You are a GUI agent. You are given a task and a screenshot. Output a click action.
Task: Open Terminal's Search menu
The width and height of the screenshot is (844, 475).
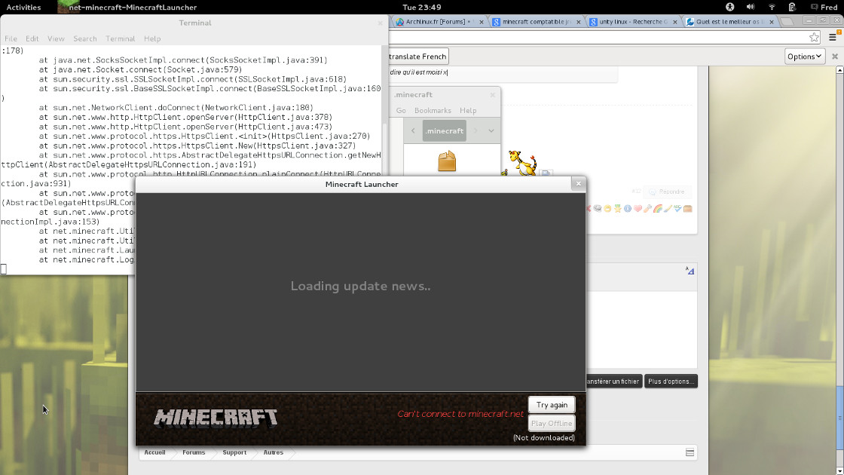point(85,38)
